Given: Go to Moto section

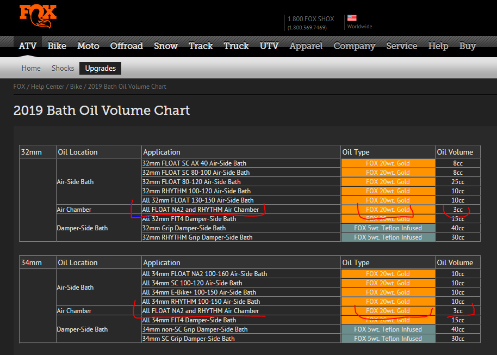Looking at the screenshot, I should tap(88, 46).
